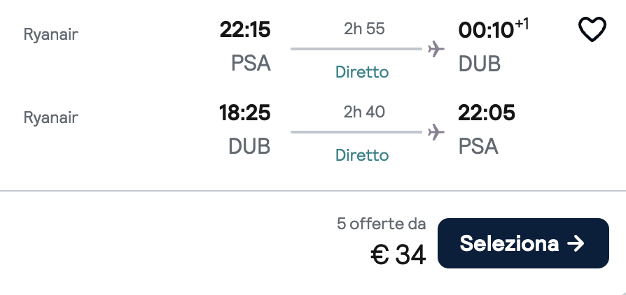Click return flight airplane icon

[436, 131]
